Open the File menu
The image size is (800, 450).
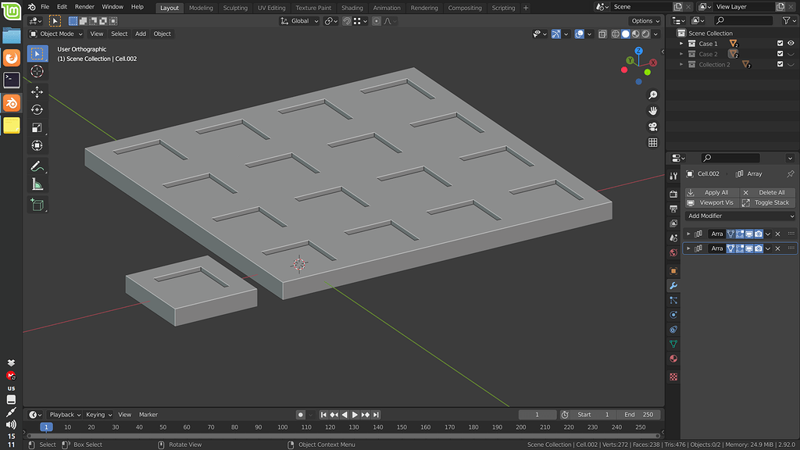[x=45, y=6]
